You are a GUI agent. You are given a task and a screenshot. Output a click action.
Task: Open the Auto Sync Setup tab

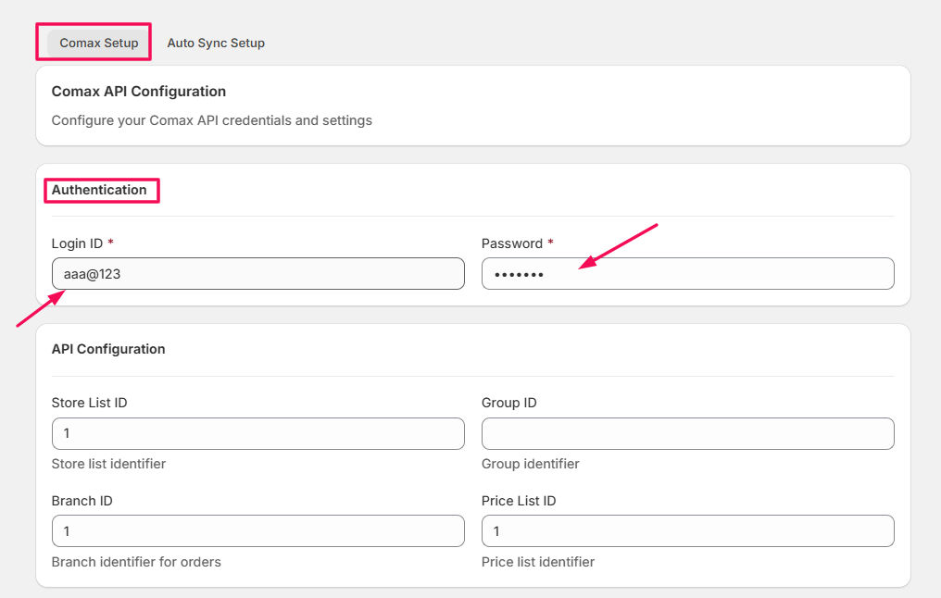(x=216, y=43)
